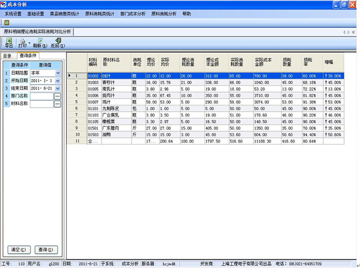360x269 pixels.
Task: Click the 损耗率 column header
Action: click(312, 62)
